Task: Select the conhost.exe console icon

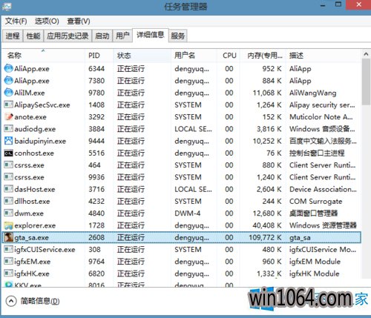Action: point(8,153)
